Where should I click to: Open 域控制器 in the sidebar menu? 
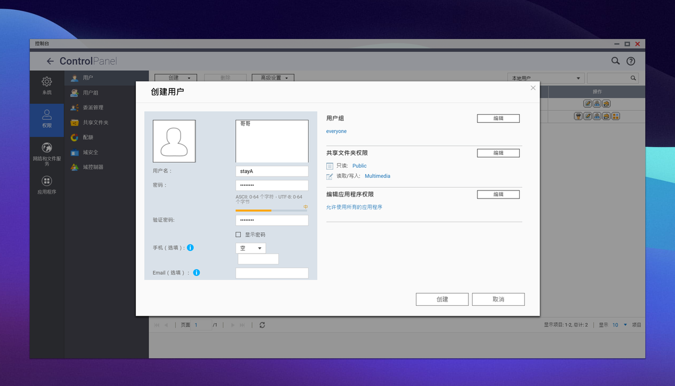pyautogui.click(x=106, y=167)
